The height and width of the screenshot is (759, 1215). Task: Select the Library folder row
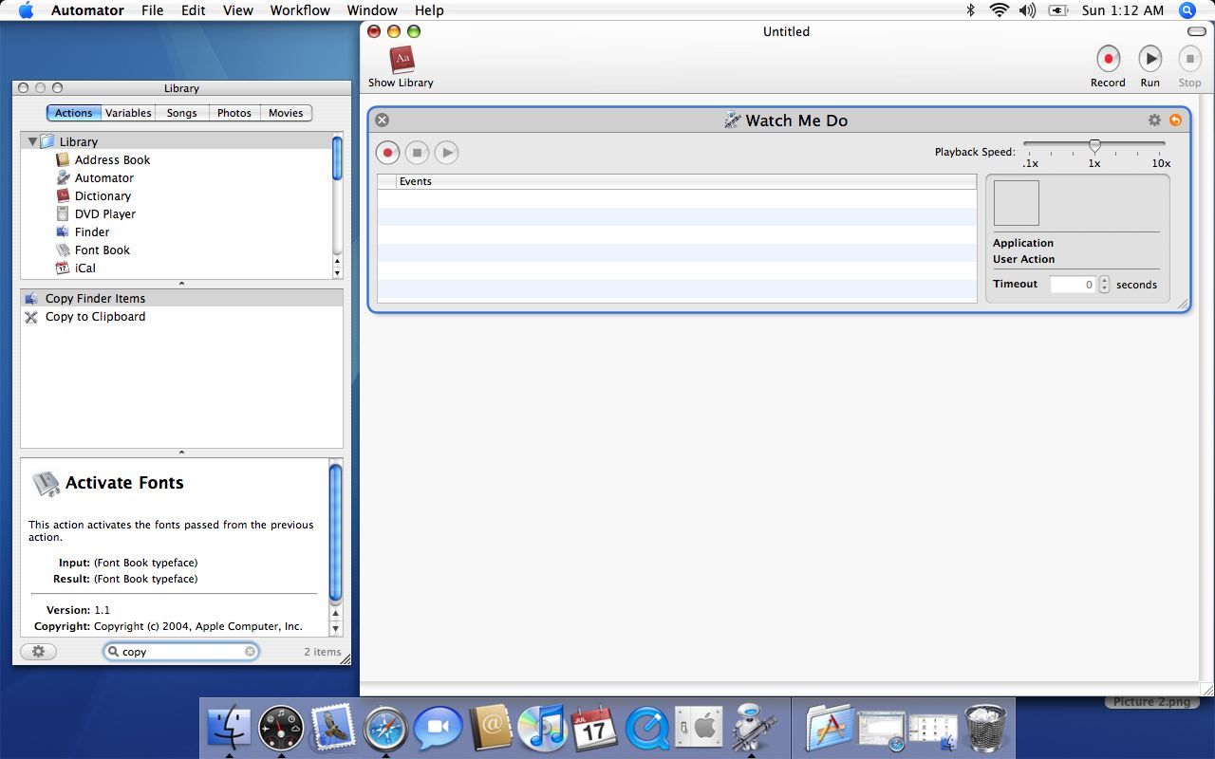click(x=176, y=141)
